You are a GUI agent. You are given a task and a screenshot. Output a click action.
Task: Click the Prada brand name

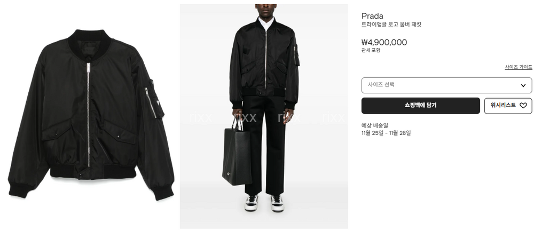(x=372, y=16)
